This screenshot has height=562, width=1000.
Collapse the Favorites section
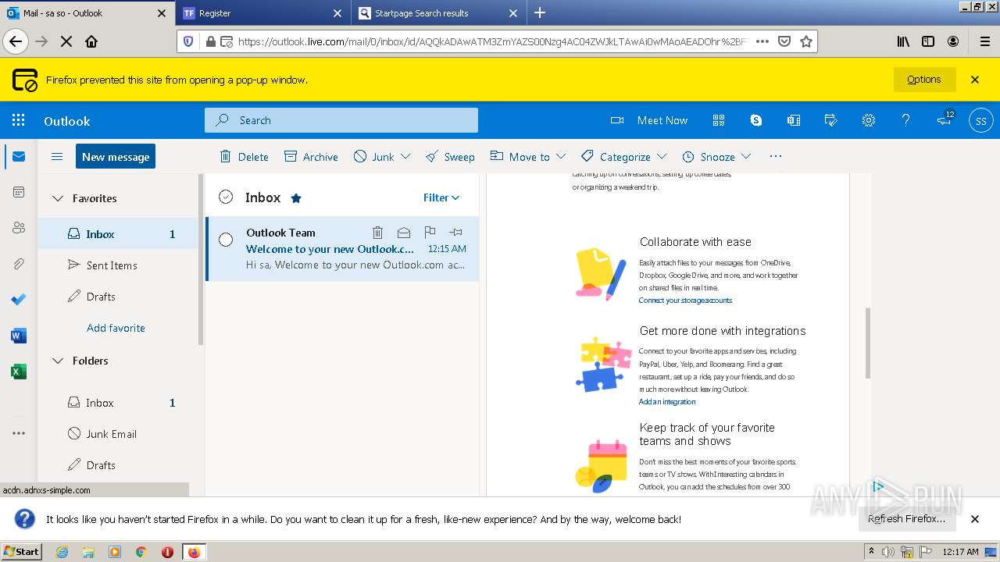click(57, 198)
